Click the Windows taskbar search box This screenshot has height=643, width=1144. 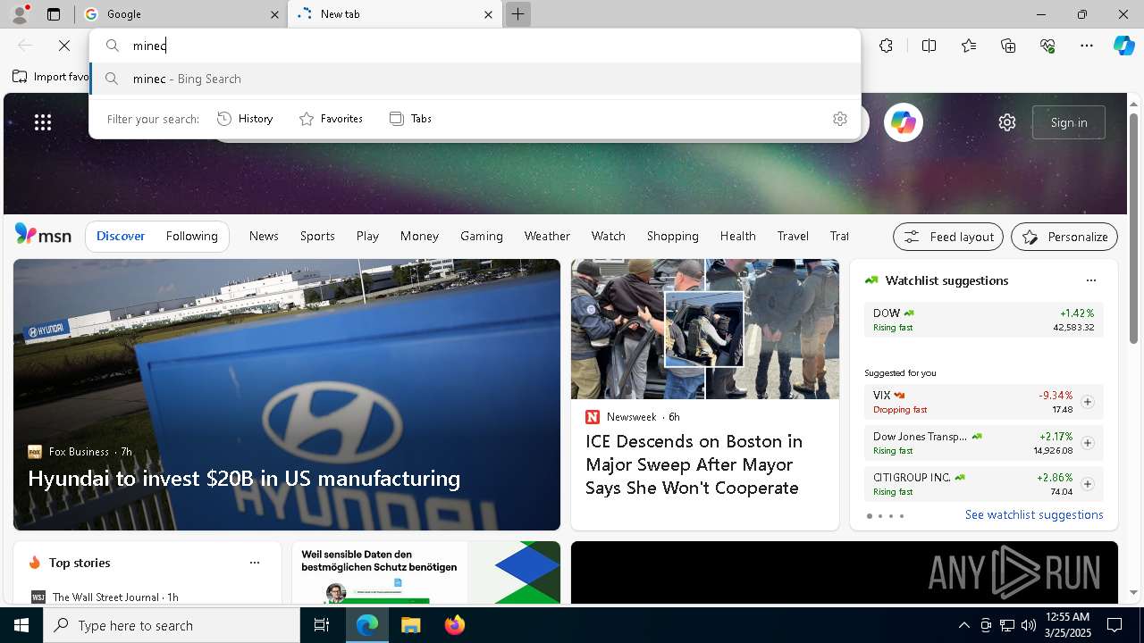pos(172,625)
